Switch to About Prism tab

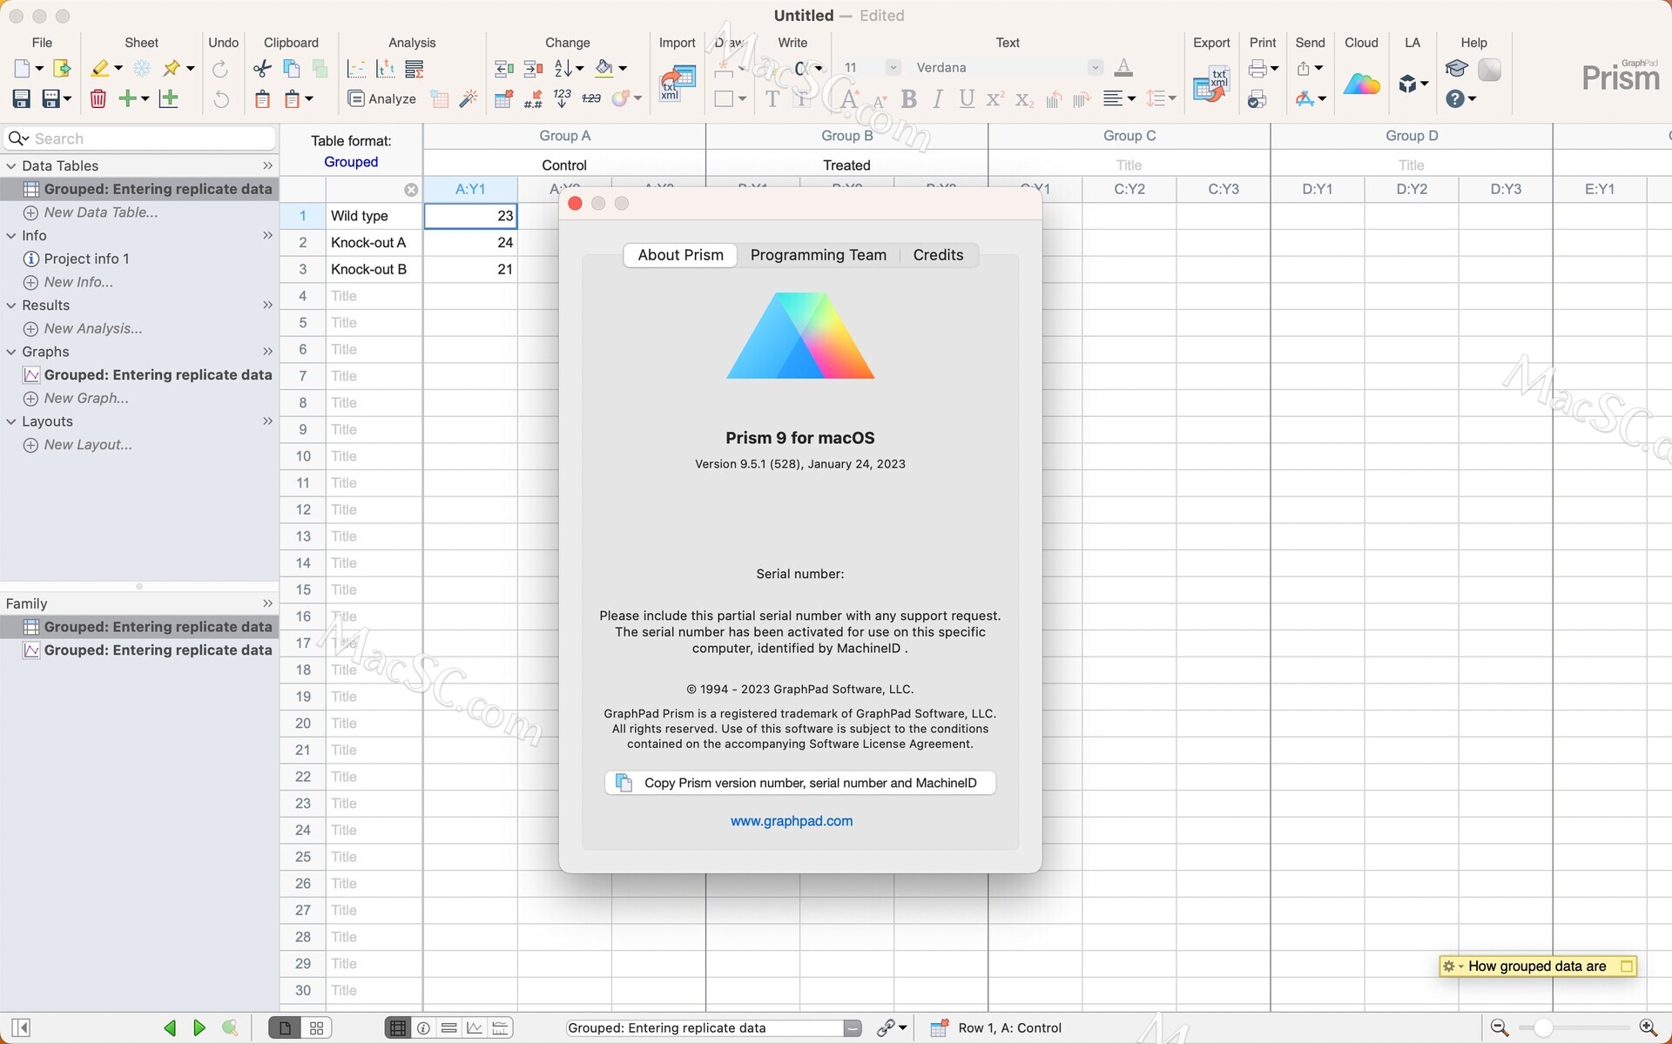click(680, 255)
